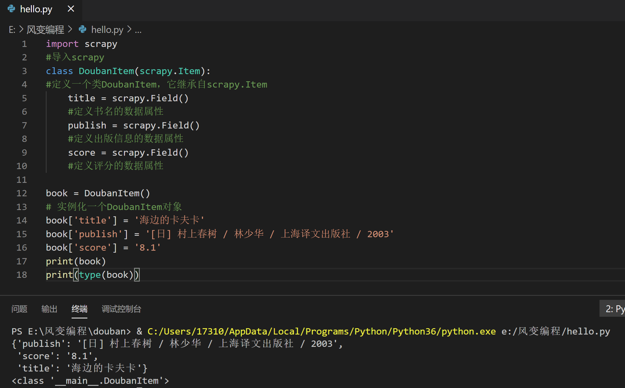Click breadcrumb chevron after 风变编程

pyautogui.click(x=70, y=29)
